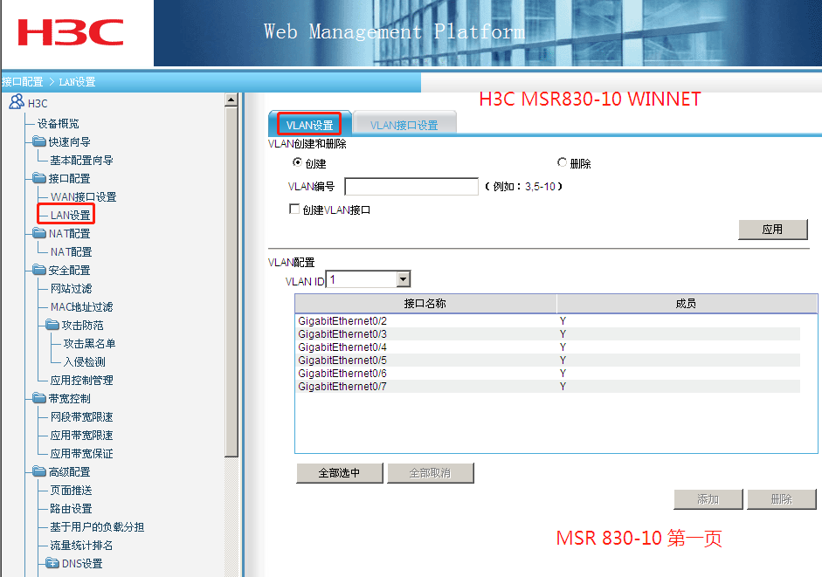Switch to VLAN设置 tab
Screen dimensions: 822x577
click(x=309, y=125)
